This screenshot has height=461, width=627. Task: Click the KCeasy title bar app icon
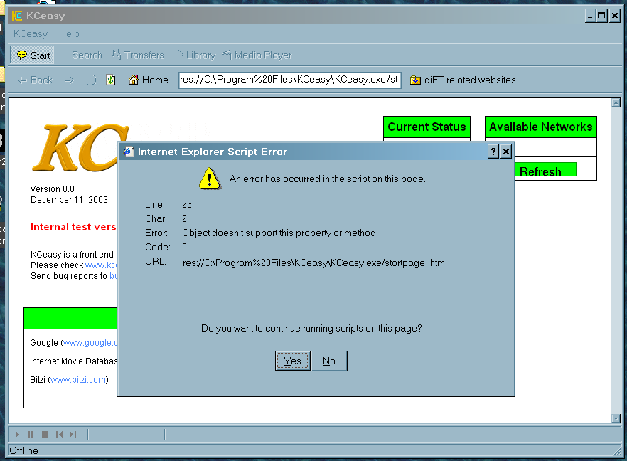click(x=17, y=16)
